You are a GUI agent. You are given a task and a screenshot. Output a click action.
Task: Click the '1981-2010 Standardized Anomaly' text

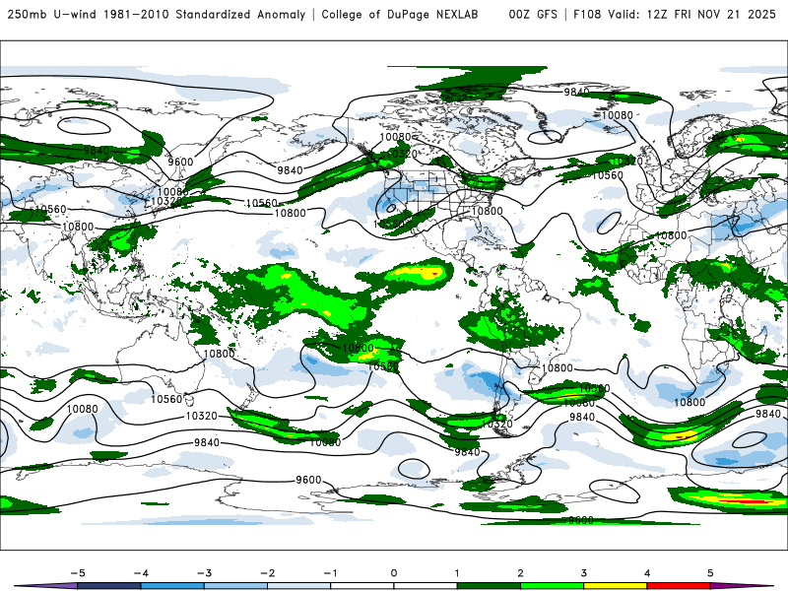click(205, 14)
